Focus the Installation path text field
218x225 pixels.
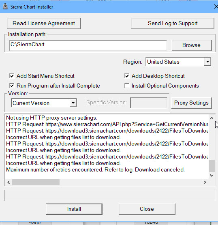click(x=88, y=45)
